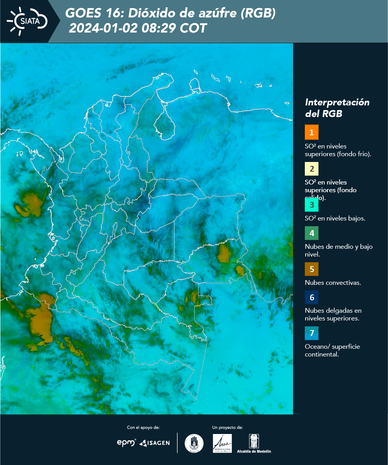This screenshot has height=465, width=388.
Task: Click the Área Metropolitana logo
Action: click(x=222, y=443)
